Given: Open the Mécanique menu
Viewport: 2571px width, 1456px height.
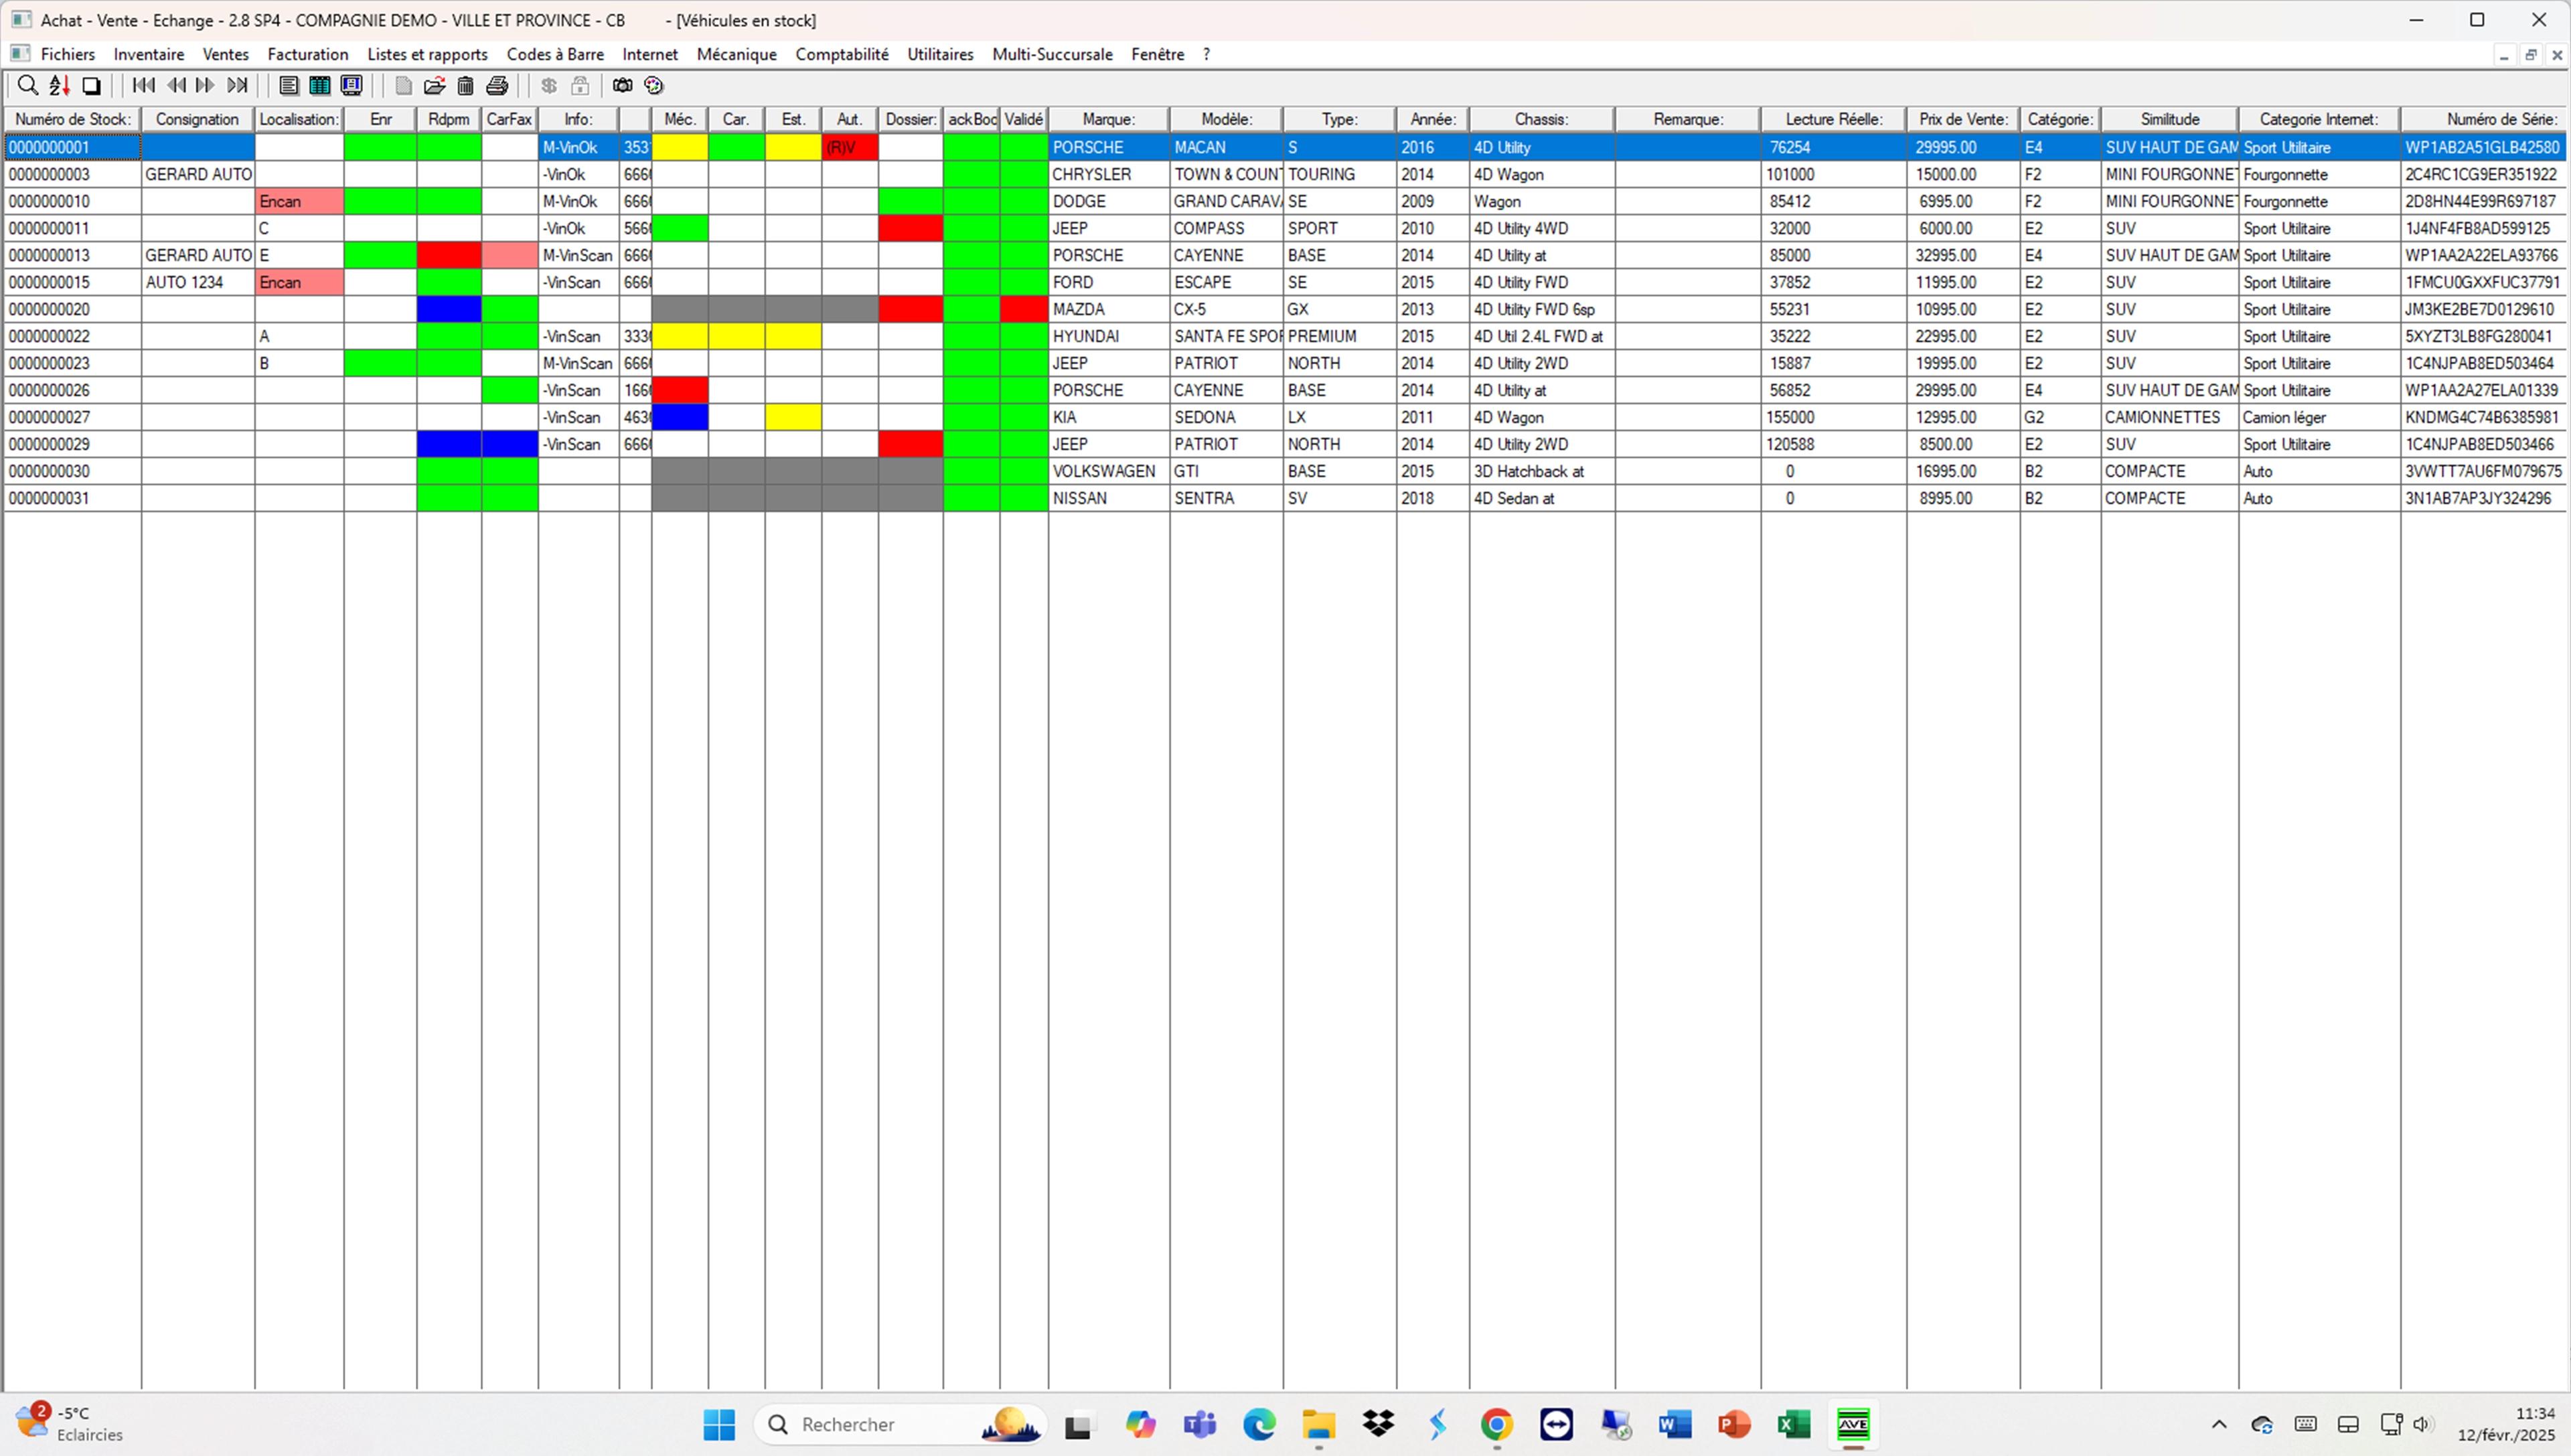Looking at the screenshot, I should [736, 54].
